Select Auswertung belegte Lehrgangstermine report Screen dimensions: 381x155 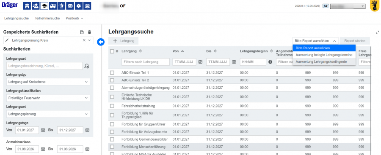[324, 55]
